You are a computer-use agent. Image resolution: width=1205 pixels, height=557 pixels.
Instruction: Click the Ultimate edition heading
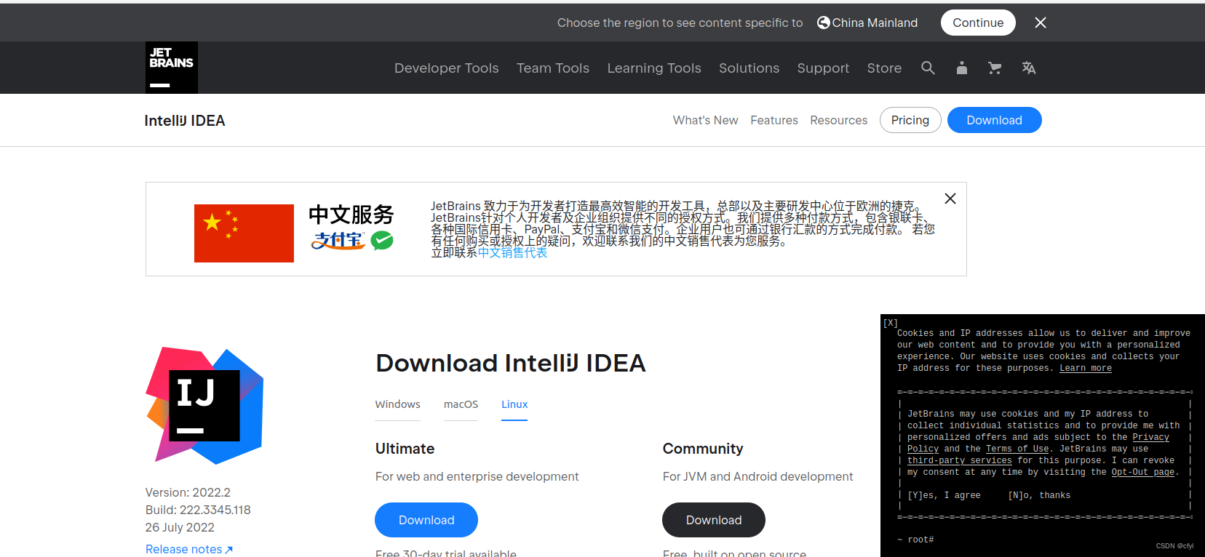[x=405, y=449]
